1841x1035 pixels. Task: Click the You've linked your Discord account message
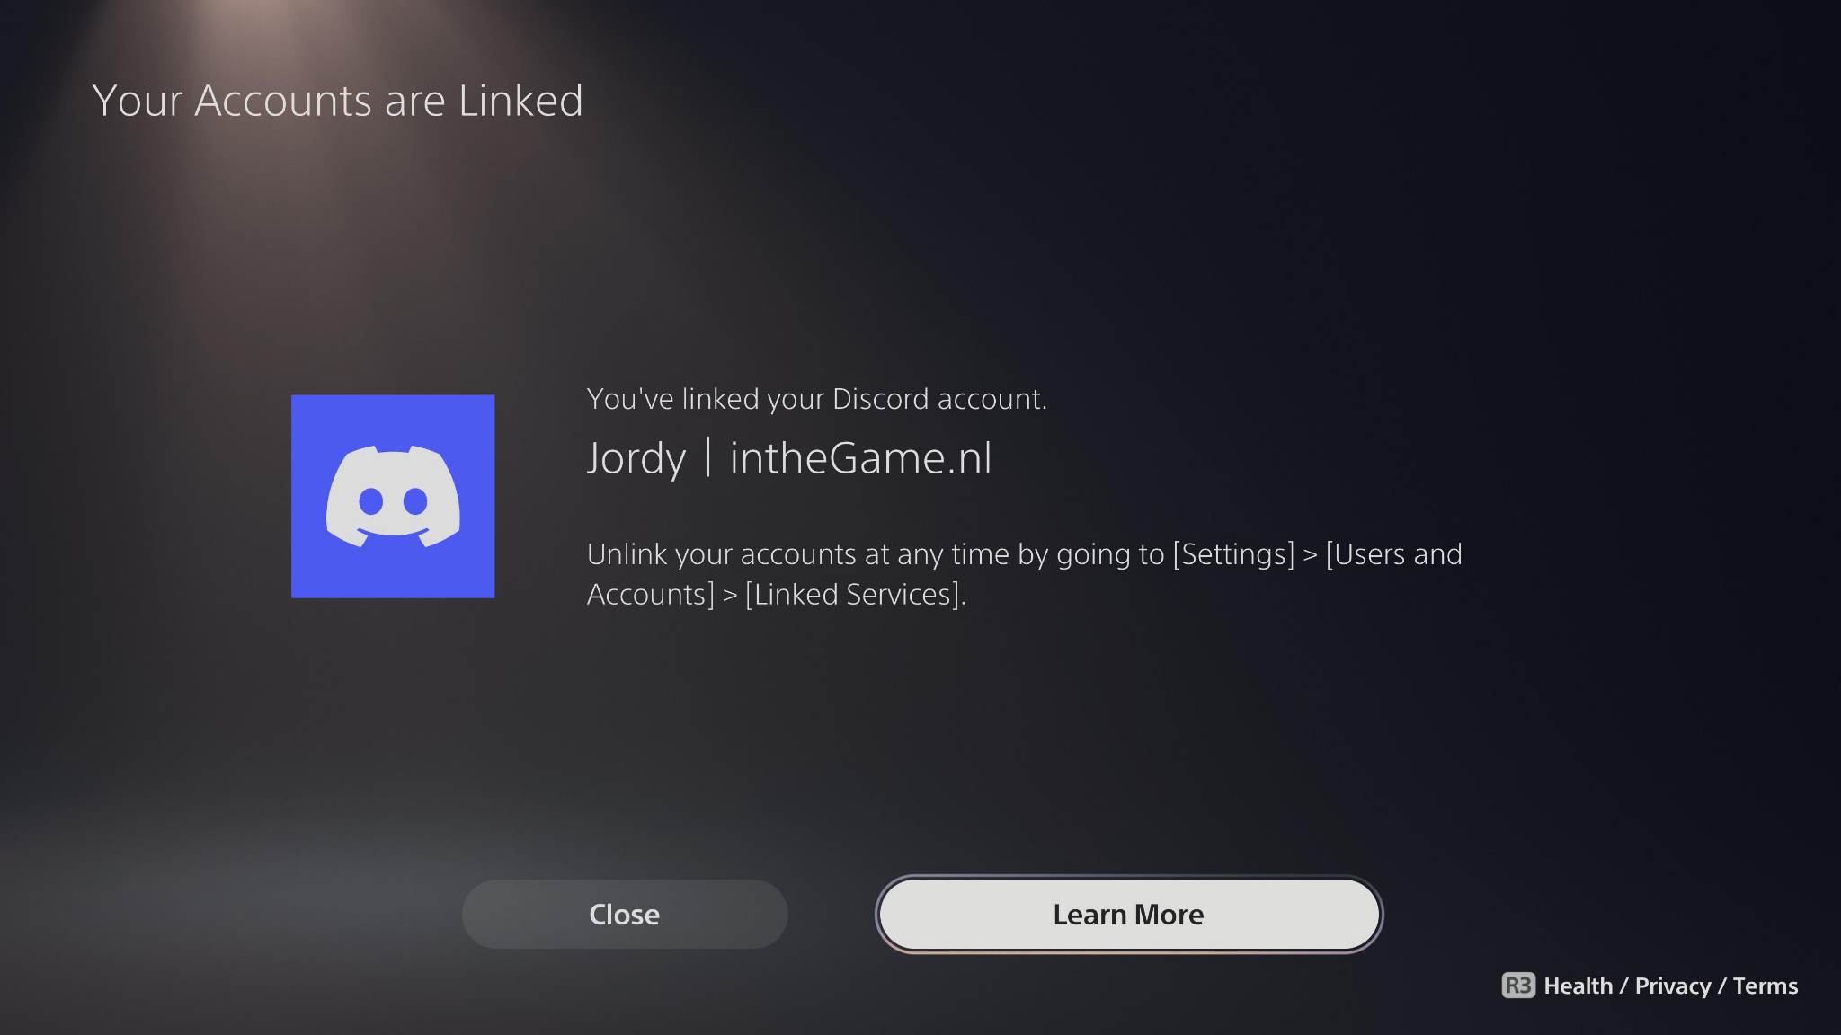pyautogui.click(x=817, y=399)
